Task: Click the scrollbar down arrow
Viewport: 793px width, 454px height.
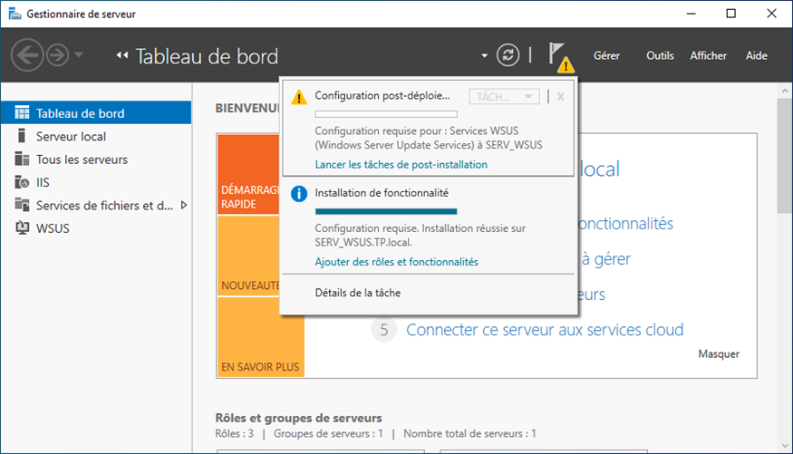Action: (785, 446)
